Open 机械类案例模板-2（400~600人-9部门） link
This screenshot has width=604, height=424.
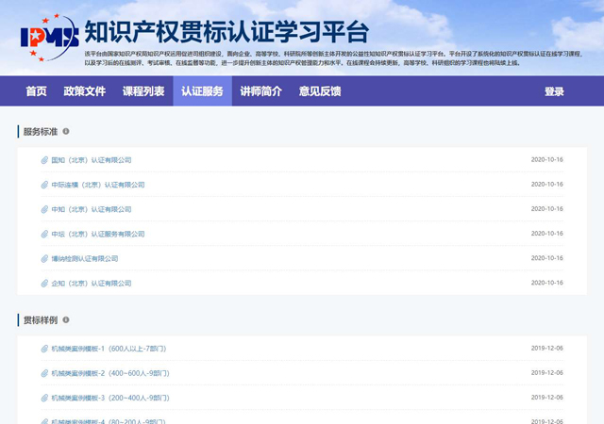[110, 373]
